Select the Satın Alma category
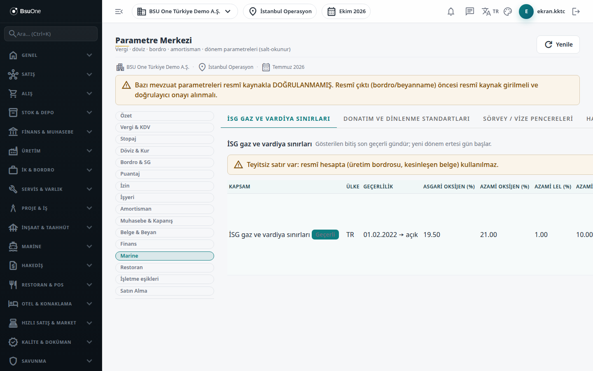The height and width of the screenshot is (371, 593). (x=165, y=291)
